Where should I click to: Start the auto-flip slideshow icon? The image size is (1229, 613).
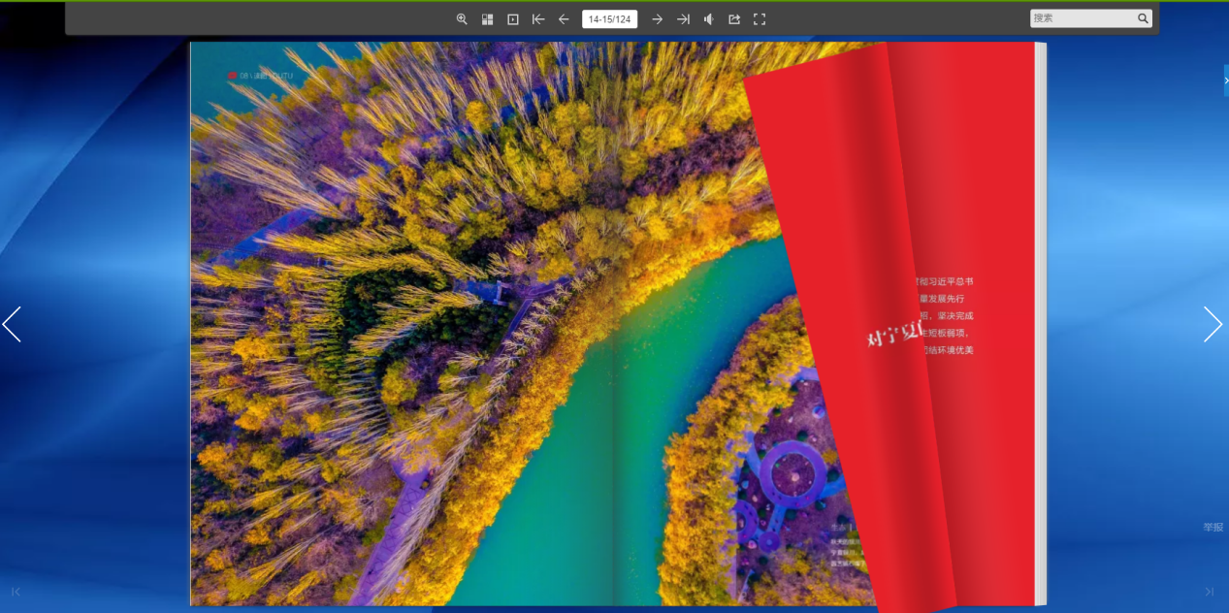point(513,19)
